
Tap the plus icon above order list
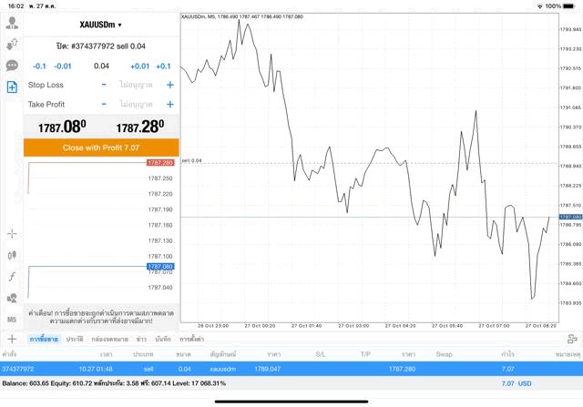coord(11,339)
